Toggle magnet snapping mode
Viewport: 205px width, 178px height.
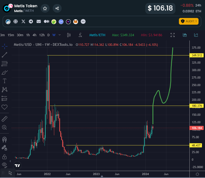pos(5,139)
